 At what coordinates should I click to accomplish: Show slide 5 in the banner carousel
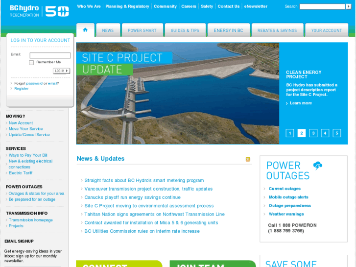(337, 133)
